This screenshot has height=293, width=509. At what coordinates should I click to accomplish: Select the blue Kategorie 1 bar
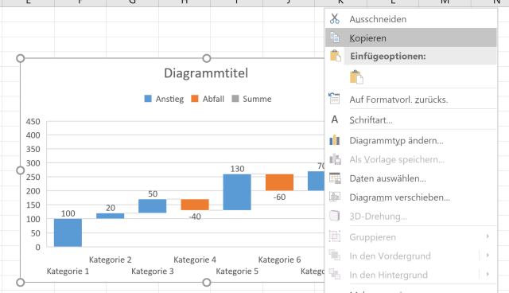click(x=68, y=232)
